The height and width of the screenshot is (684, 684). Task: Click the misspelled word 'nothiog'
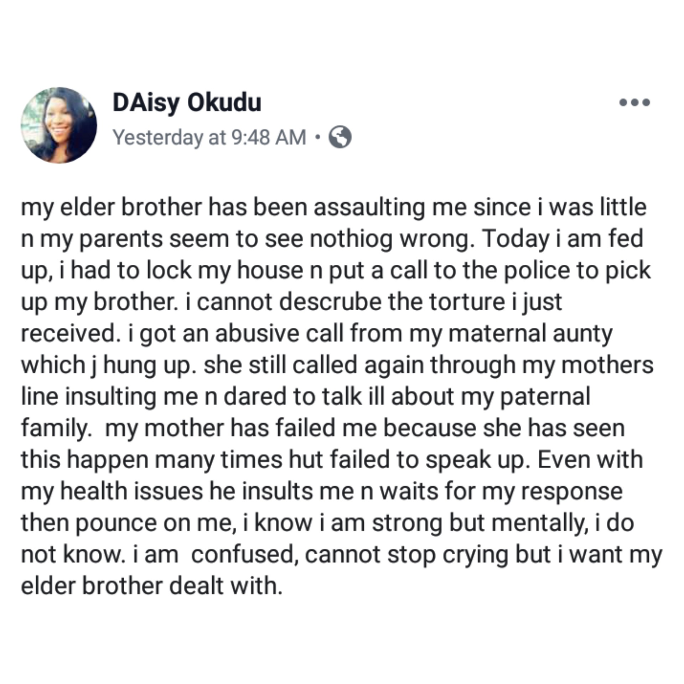tap(351, 238)
